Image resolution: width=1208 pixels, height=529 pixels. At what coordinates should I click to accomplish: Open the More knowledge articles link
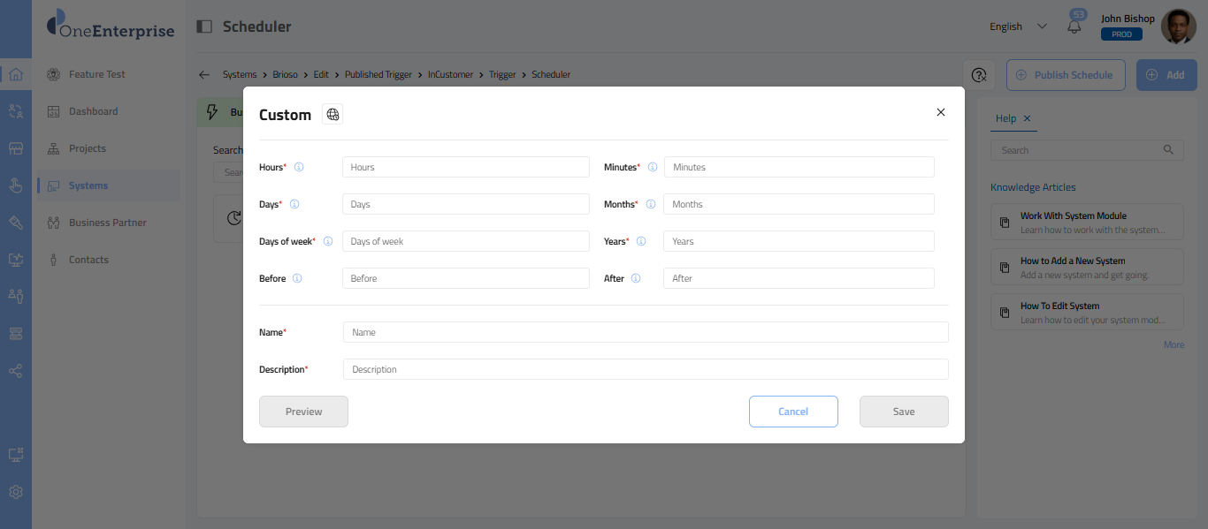point(1174,344)
